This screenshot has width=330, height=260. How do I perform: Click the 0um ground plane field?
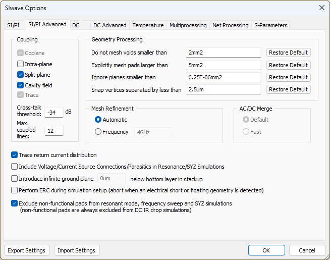coord(112,178)
